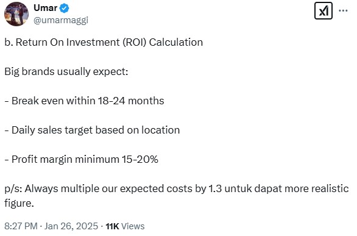Click the Views label
Screen dimensions: 357x236
tap(133, 226)
